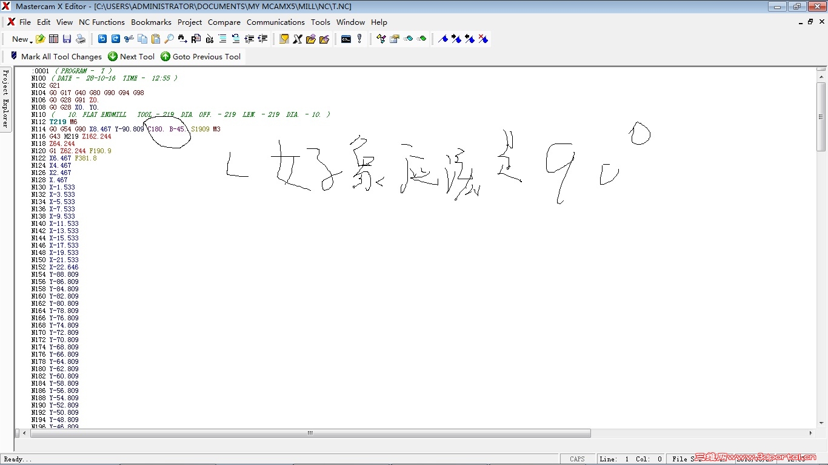
Task: Cut selection with the scissors icon
Action: click(129, 39)
